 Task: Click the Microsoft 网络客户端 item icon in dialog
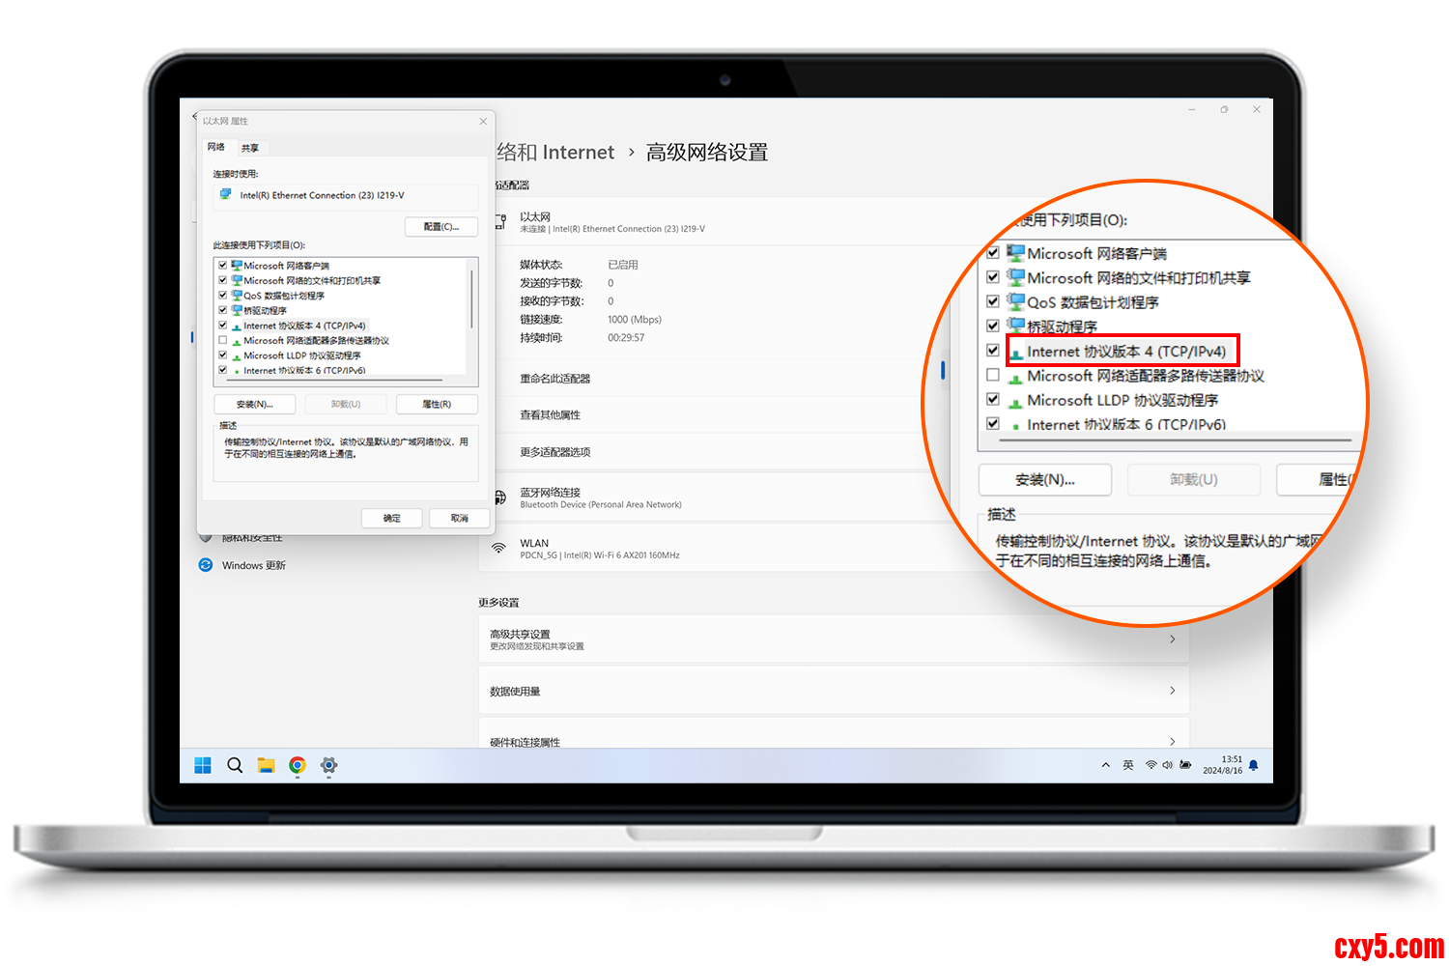[x=237, y=265]
